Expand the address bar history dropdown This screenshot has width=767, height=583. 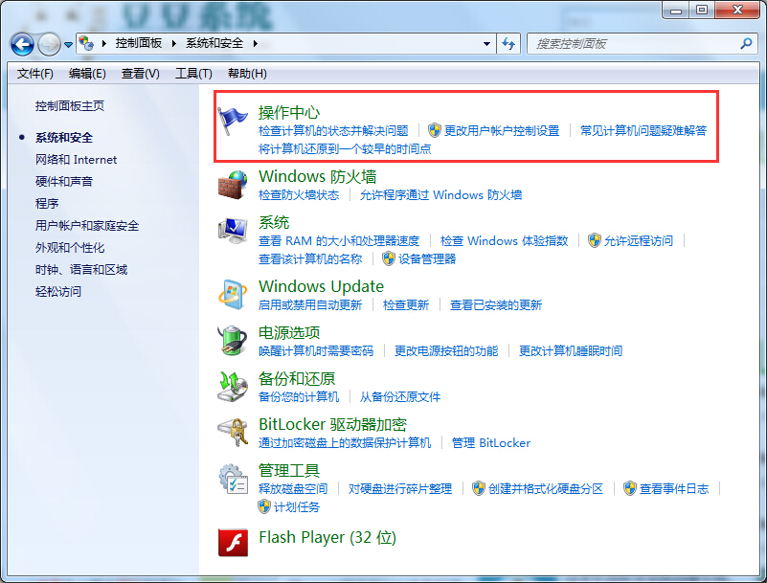click(486, 44)
